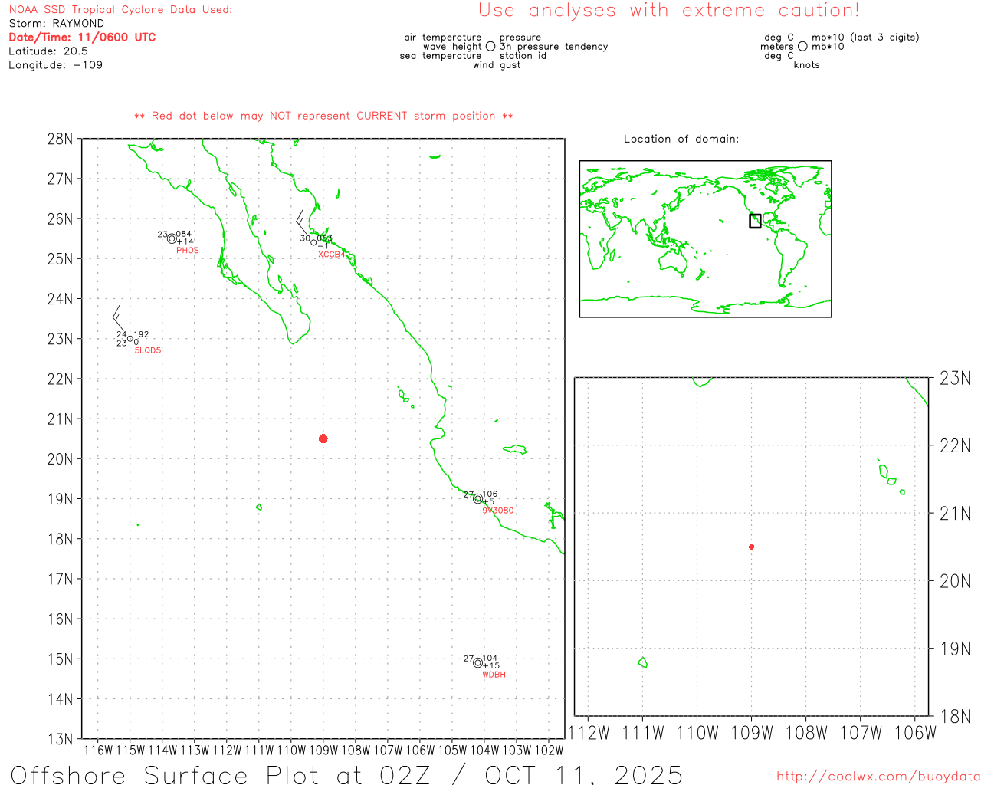Screen dimensions: 981x785
Task: Click the red PHOS station ID label
Action: [187, 251]
